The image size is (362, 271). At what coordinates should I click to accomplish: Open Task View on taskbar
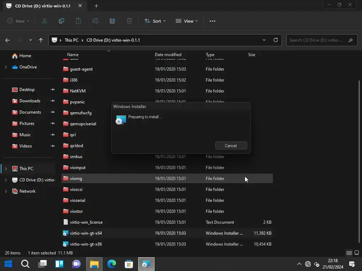(x=42, y=264)
